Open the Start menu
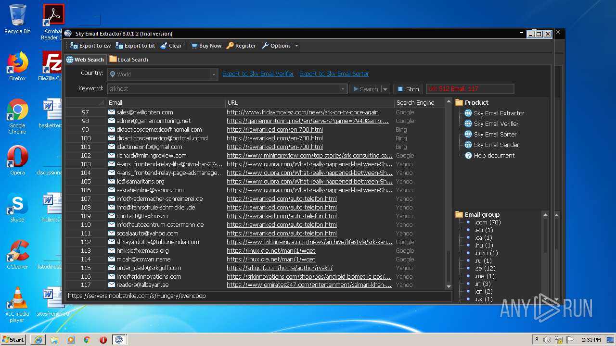The height and width of the screenshot is (346, 616). click(13, 339)
